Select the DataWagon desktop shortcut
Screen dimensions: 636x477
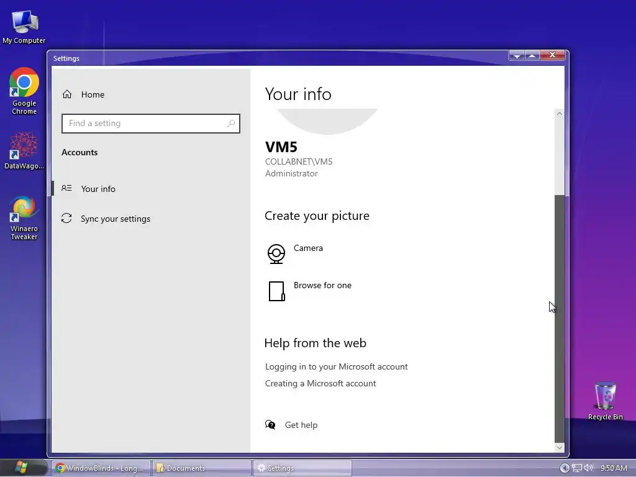24,150
